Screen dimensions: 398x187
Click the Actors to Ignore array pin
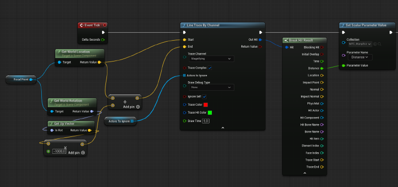tap(184, 75)
